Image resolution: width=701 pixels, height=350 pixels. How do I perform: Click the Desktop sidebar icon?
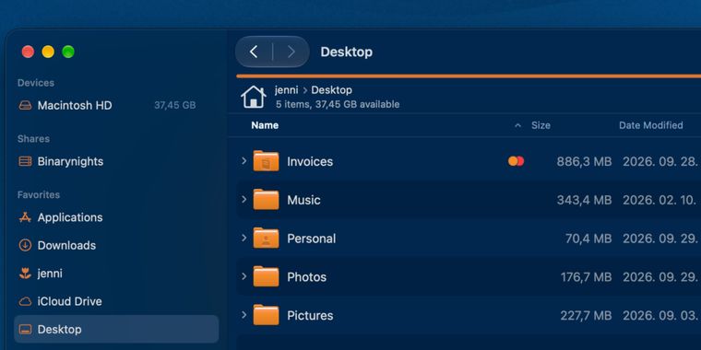25,330
